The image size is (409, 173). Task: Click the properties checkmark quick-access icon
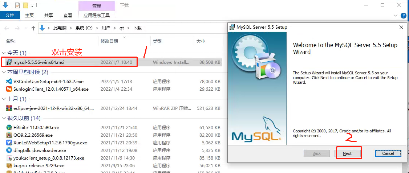17,5
